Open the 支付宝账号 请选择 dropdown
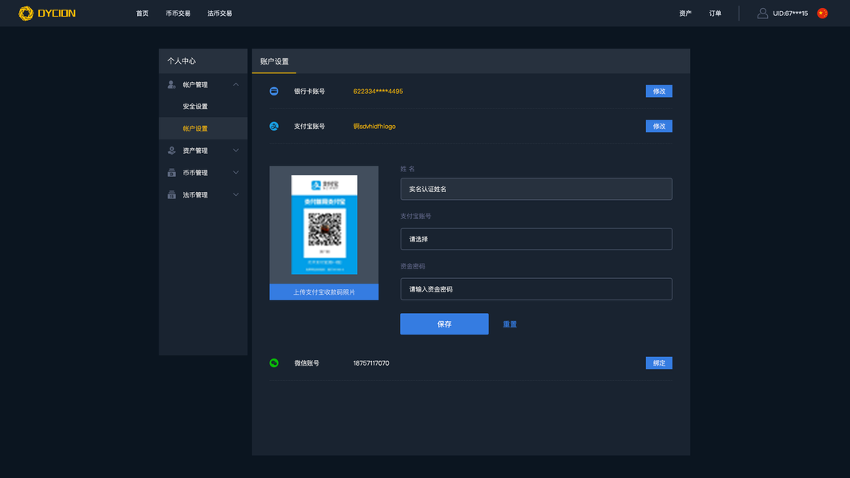 click(536, 239)
